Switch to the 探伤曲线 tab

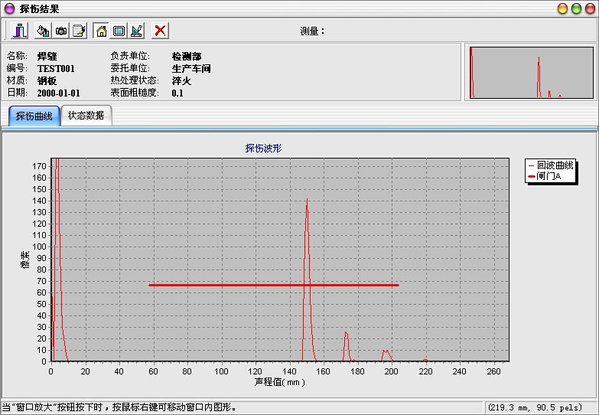click(34, 116)
